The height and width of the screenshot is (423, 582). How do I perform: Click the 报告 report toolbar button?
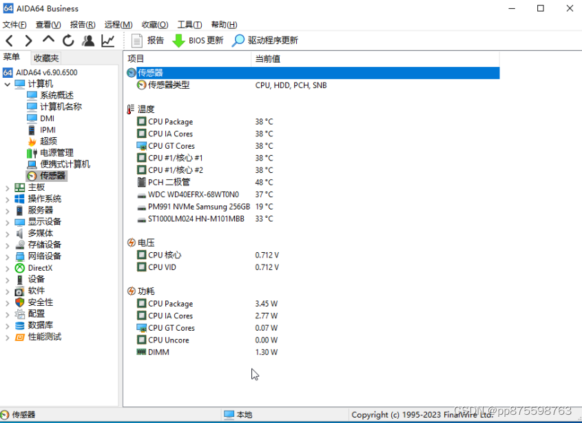147,41
